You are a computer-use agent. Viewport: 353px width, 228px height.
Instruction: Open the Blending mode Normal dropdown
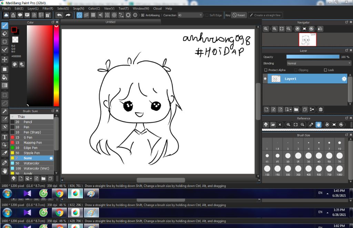[319, 63]
